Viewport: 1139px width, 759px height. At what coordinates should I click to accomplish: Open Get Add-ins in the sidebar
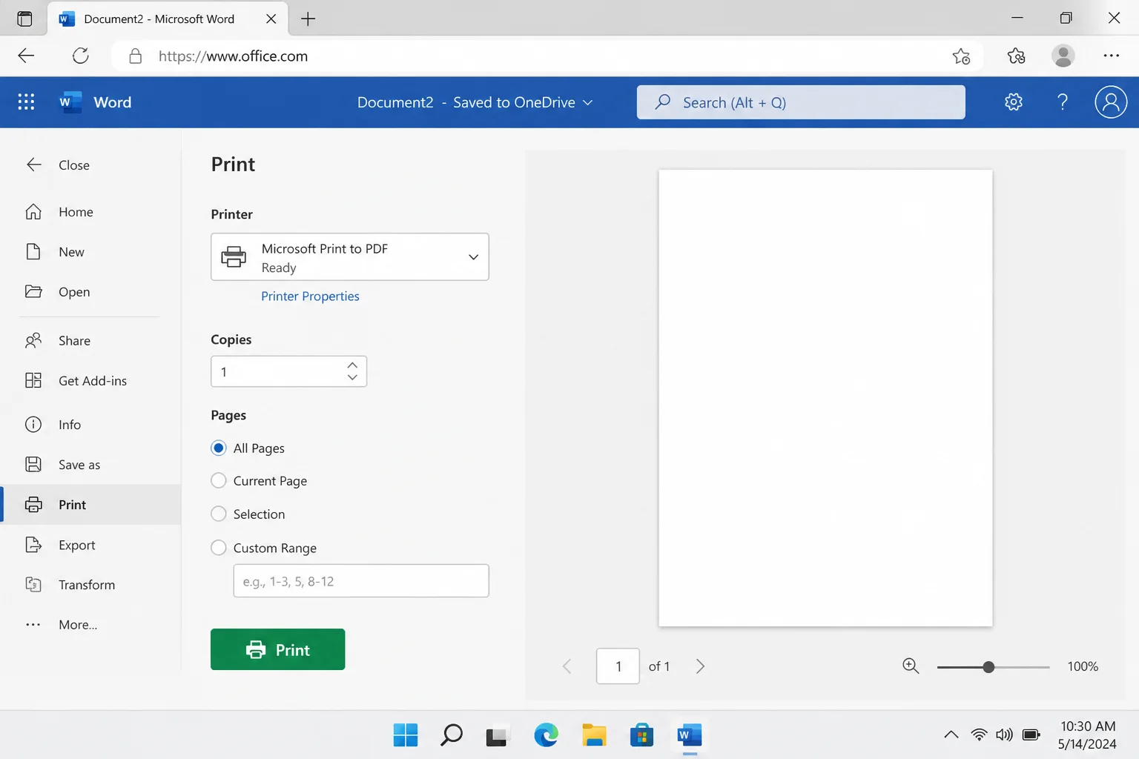(x=90, y=381)
